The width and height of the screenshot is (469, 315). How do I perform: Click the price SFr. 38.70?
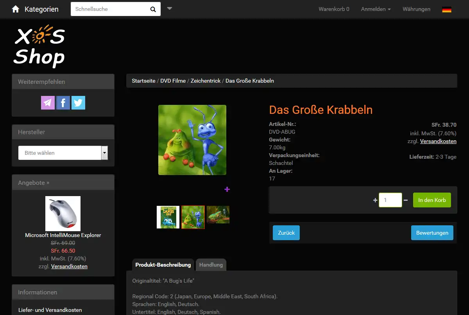tap(444, 125)
